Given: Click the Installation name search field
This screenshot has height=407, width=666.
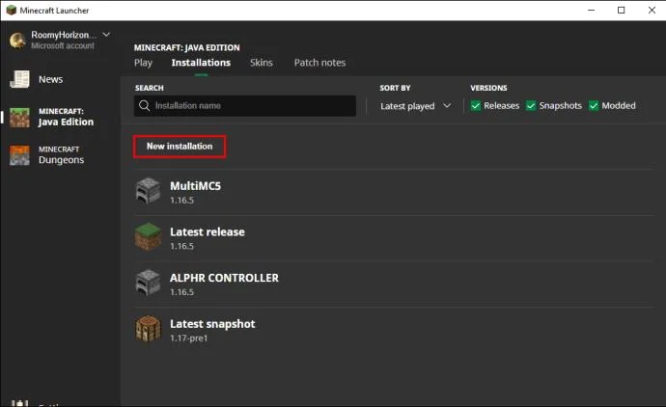Looking at the screenshot, I should (245, 106).
